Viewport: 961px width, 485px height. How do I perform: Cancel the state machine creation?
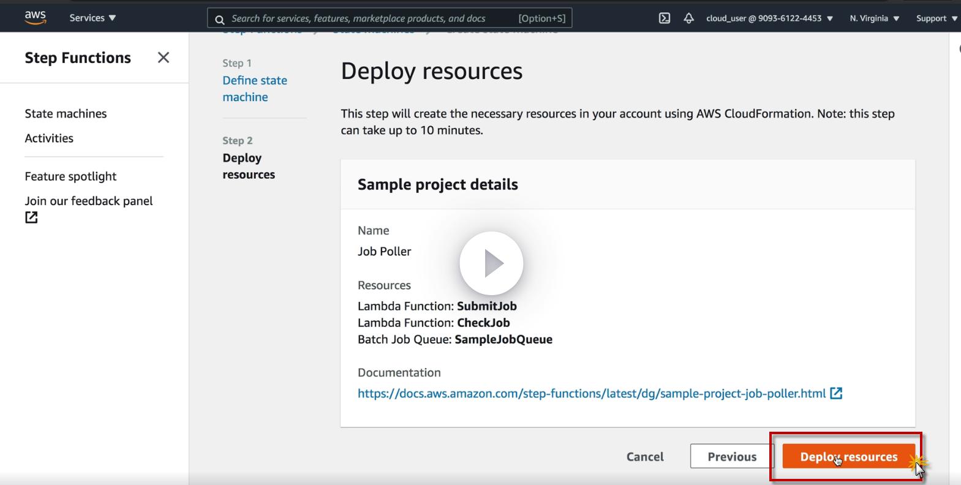645,457
